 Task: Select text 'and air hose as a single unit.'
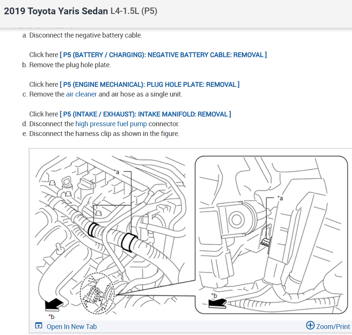(x=140, y=94)
